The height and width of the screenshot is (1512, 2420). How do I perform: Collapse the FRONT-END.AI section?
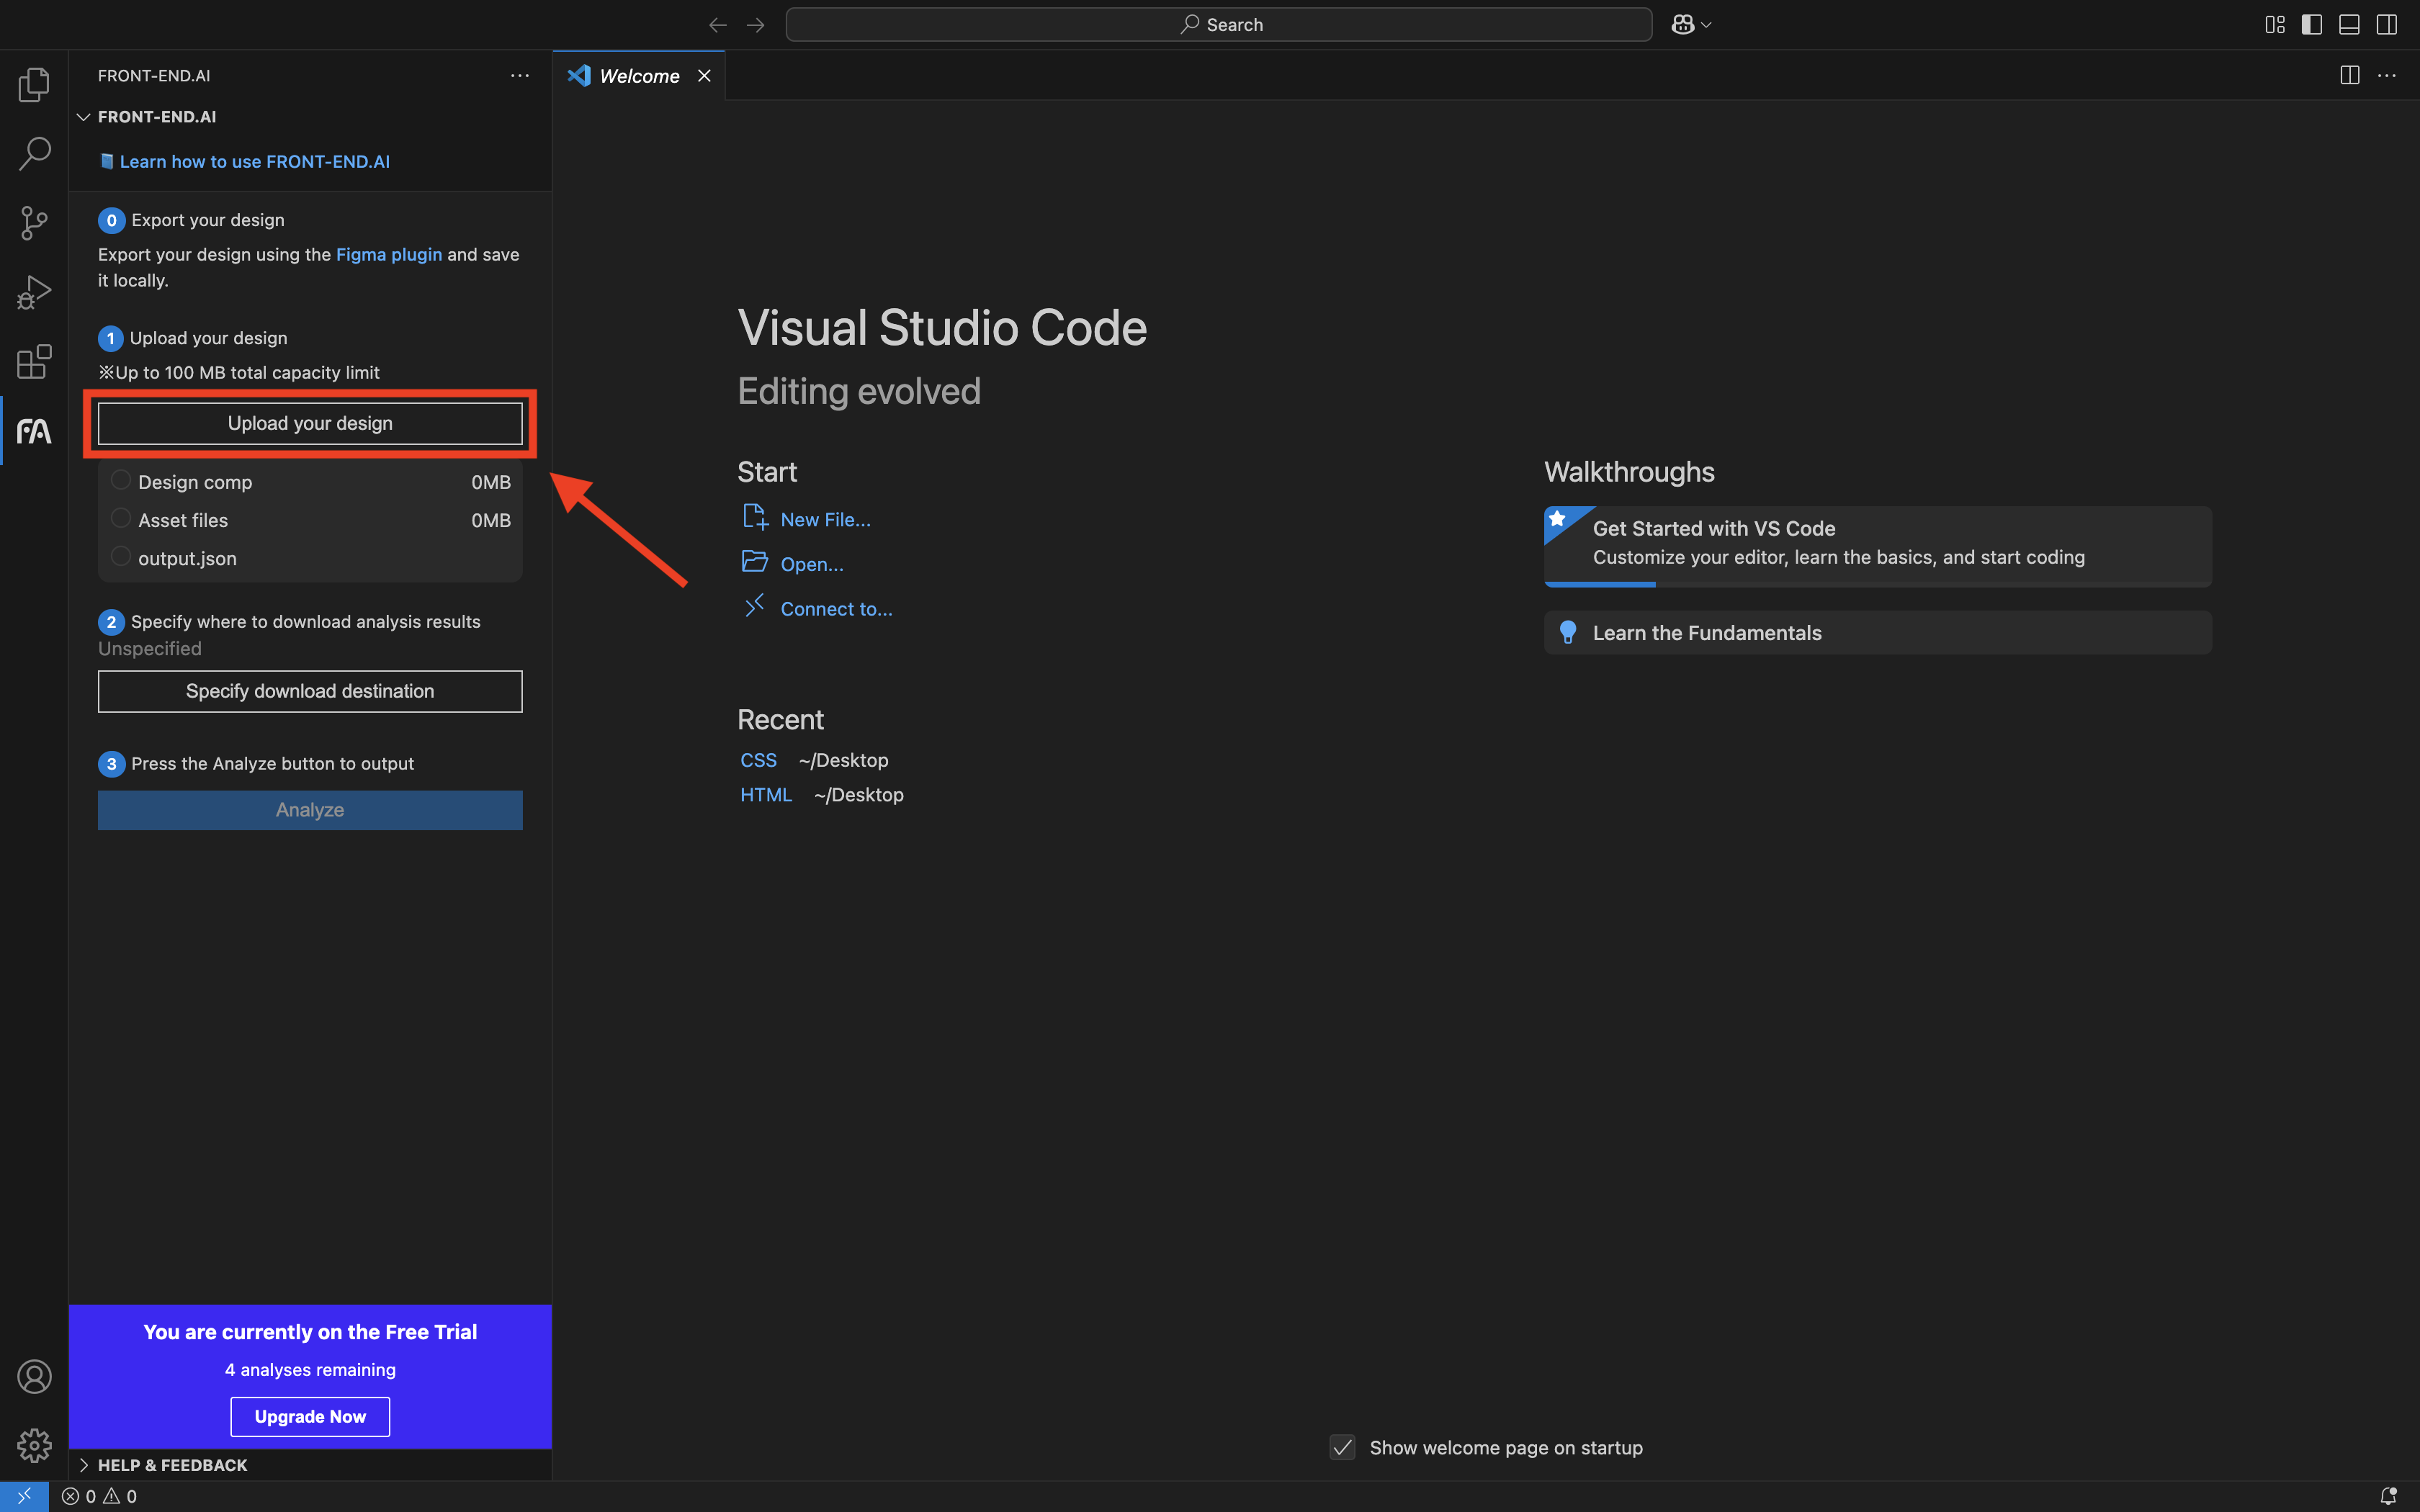84,117
